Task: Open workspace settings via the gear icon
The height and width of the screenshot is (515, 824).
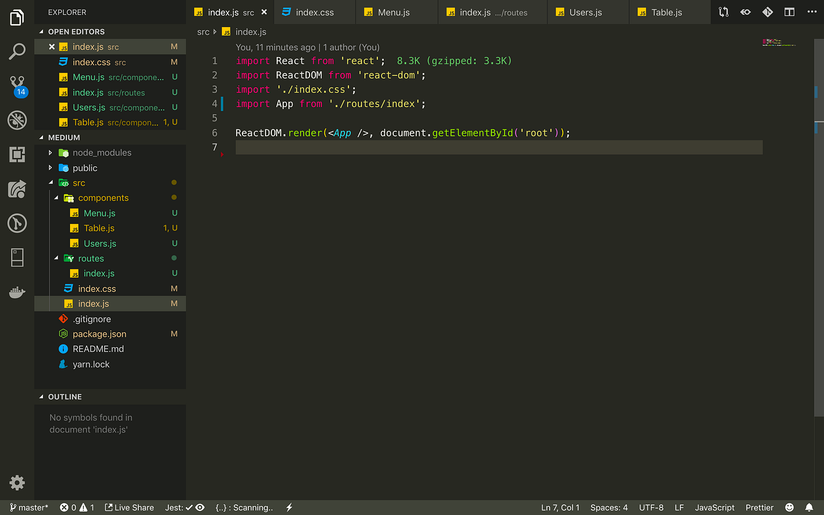Action: pos(16,483)
